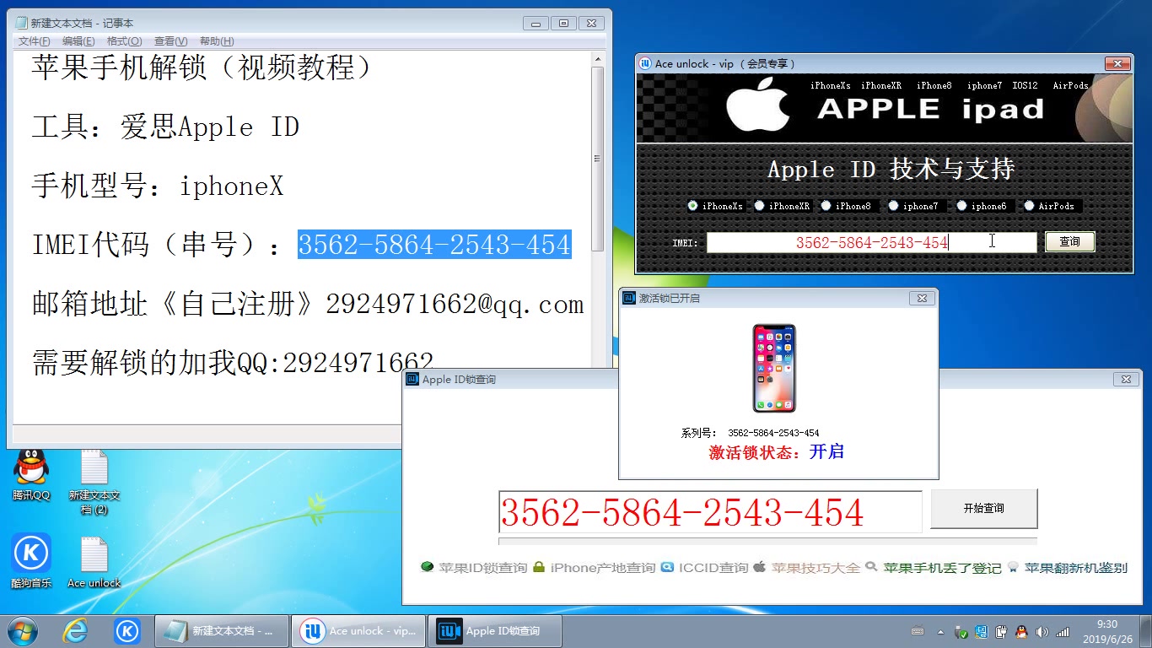Open the 苹果技巧大全 link

coord(816,568)
